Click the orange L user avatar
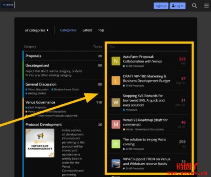 (116, 81)
